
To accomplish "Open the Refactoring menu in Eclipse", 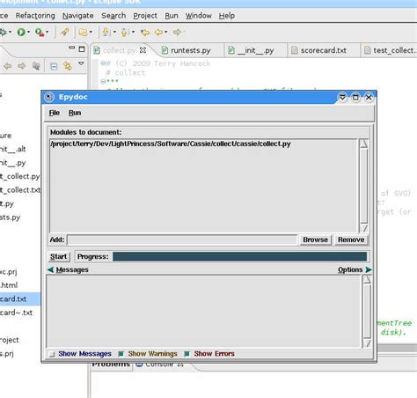I will (35, 16).
